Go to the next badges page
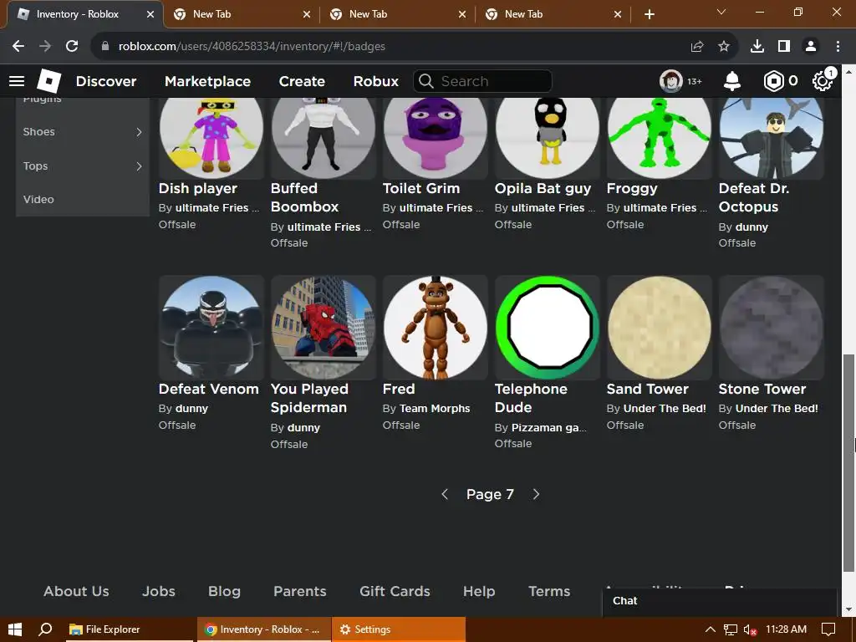This screenshot has width=856, height=642. [x=536, y=494]
